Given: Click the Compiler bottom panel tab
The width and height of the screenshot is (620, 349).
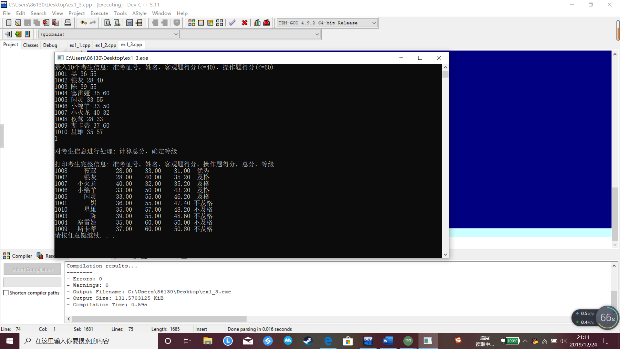Looking at the screenshot, I should tap(18, 256).
